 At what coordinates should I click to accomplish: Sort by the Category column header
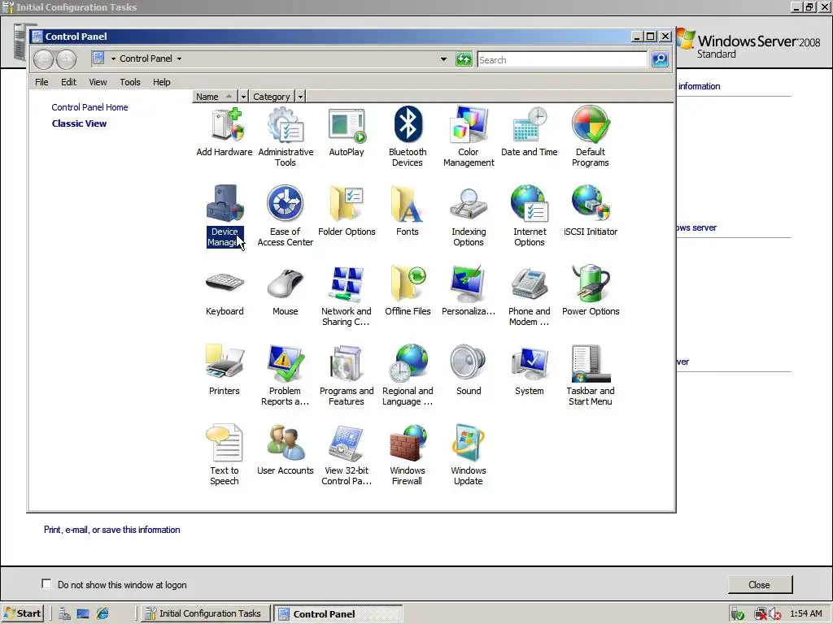tap(272, 97)
